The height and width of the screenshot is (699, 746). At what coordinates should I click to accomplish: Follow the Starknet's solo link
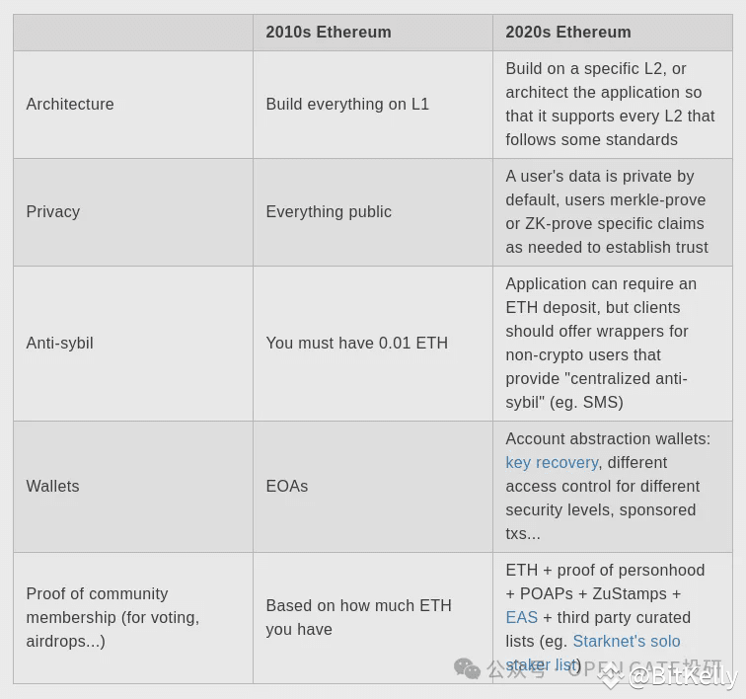(x=627, y=642)
